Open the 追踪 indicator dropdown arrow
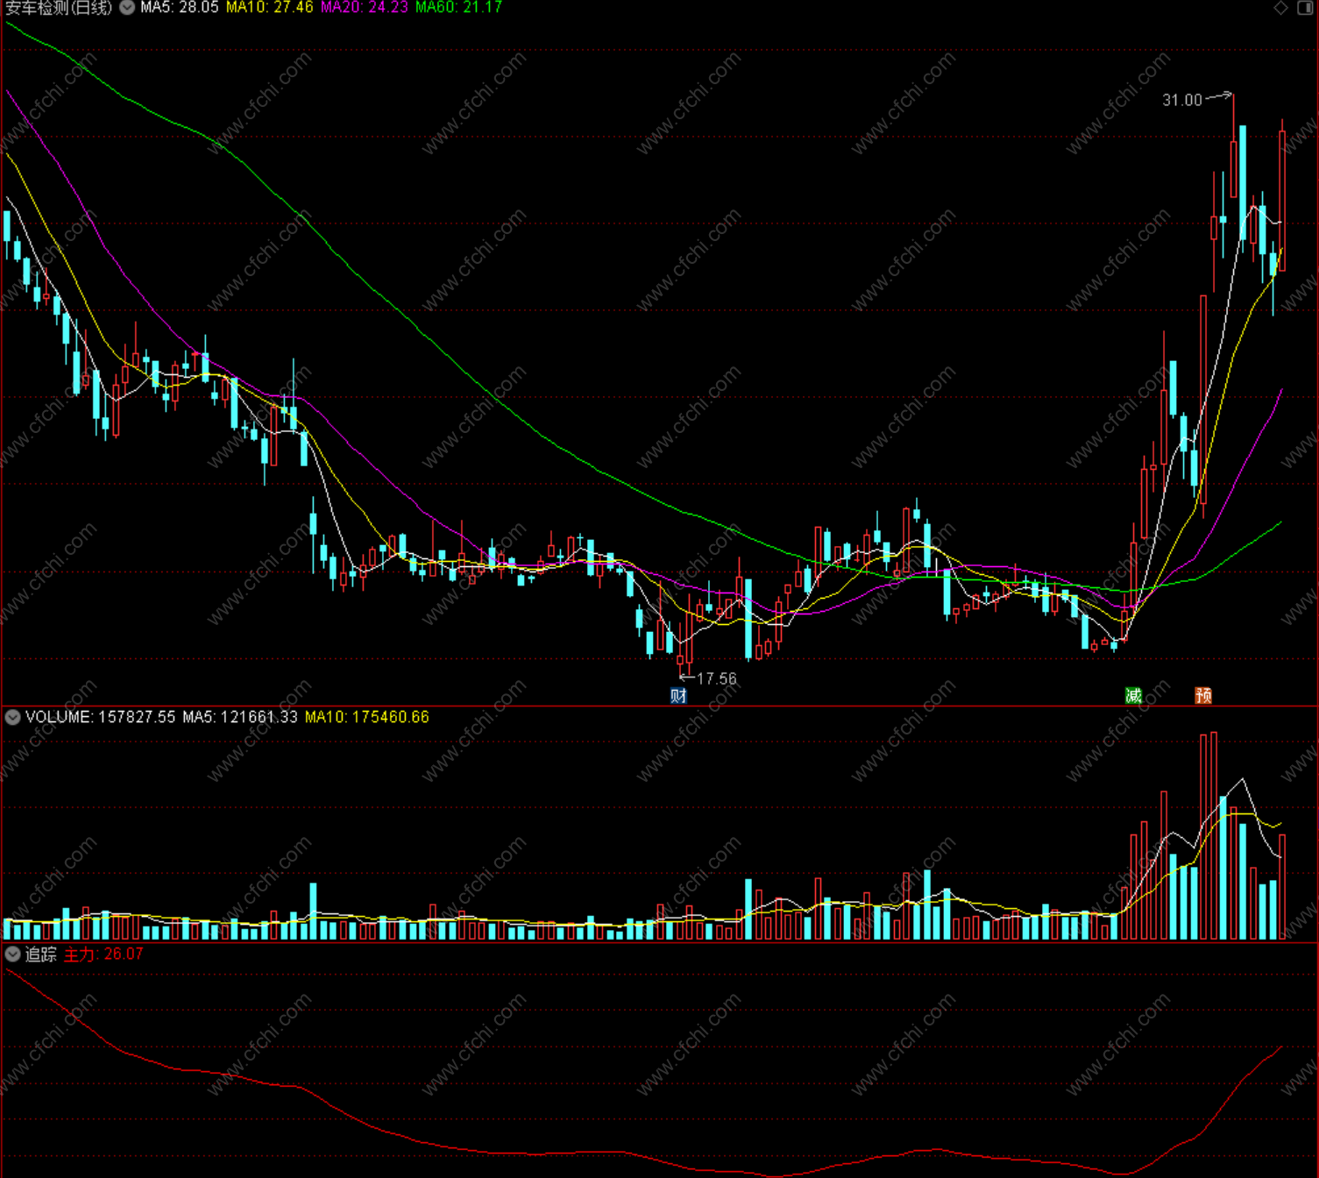Viewport: 1319px width, 1178px height. tap(13, 954)
